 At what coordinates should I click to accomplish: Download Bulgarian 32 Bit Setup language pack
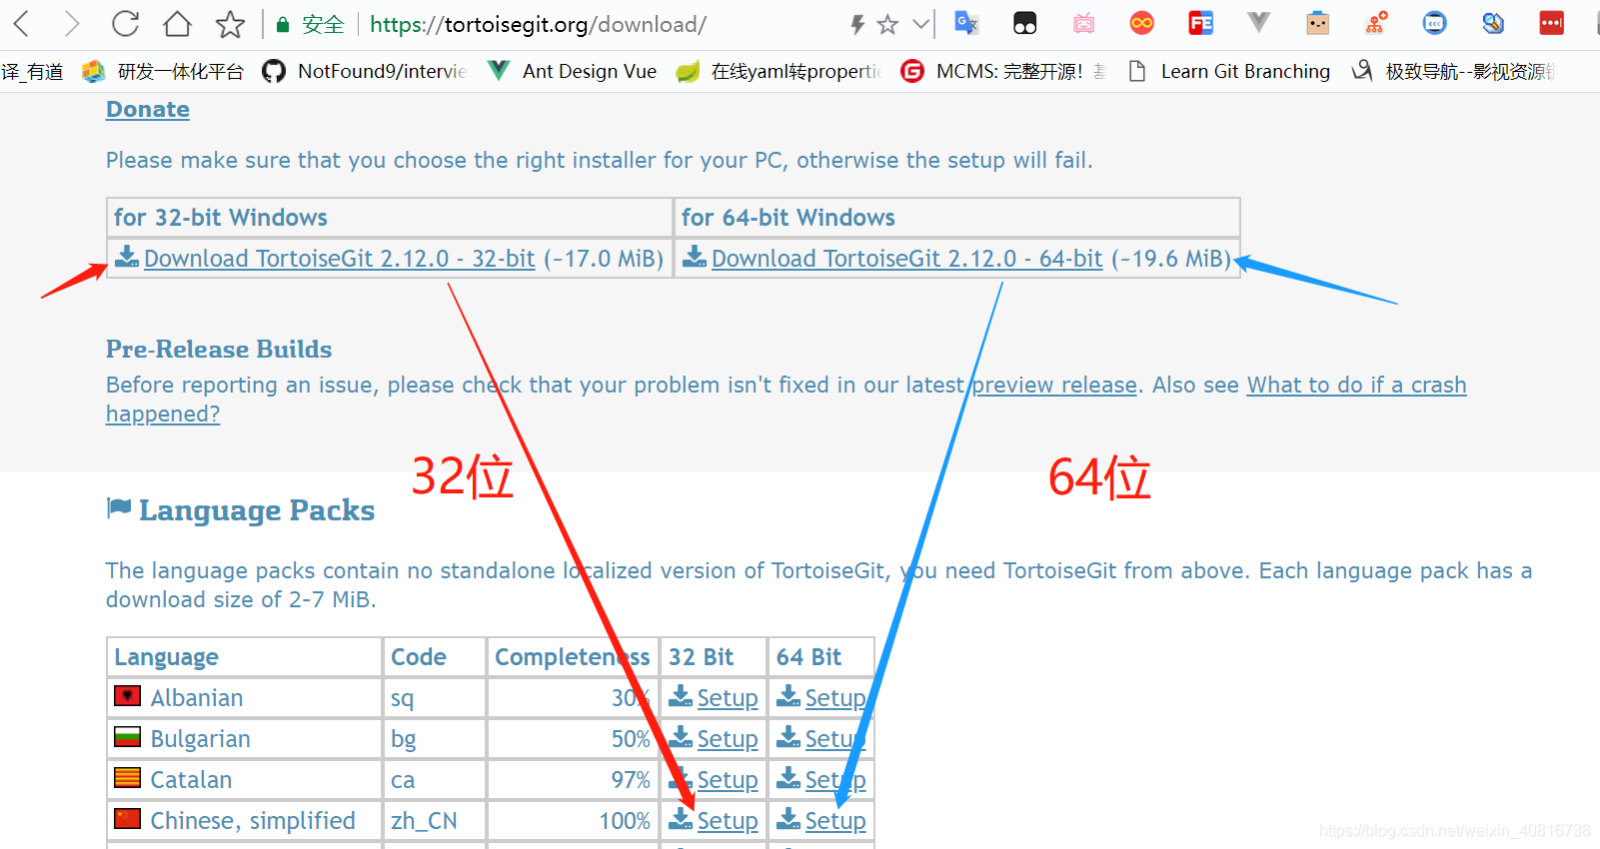(727, 739)
